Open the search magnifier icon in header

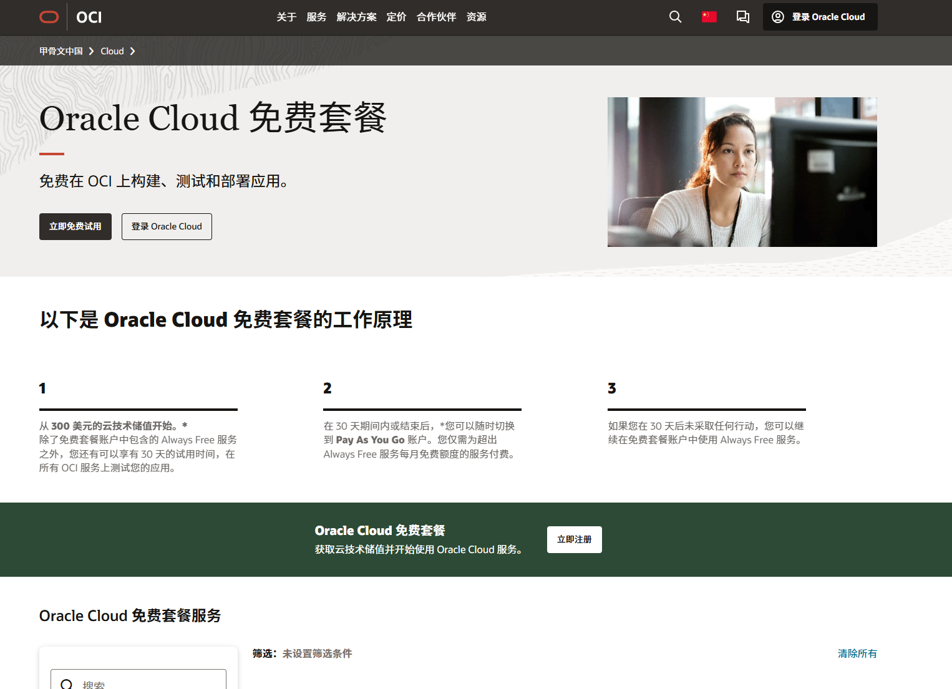pos(675,17)
